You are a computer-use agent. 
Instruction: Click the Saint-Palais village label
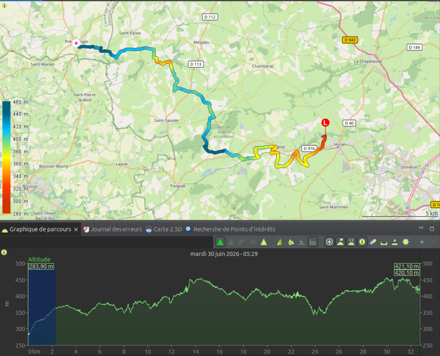coord(130,33)
